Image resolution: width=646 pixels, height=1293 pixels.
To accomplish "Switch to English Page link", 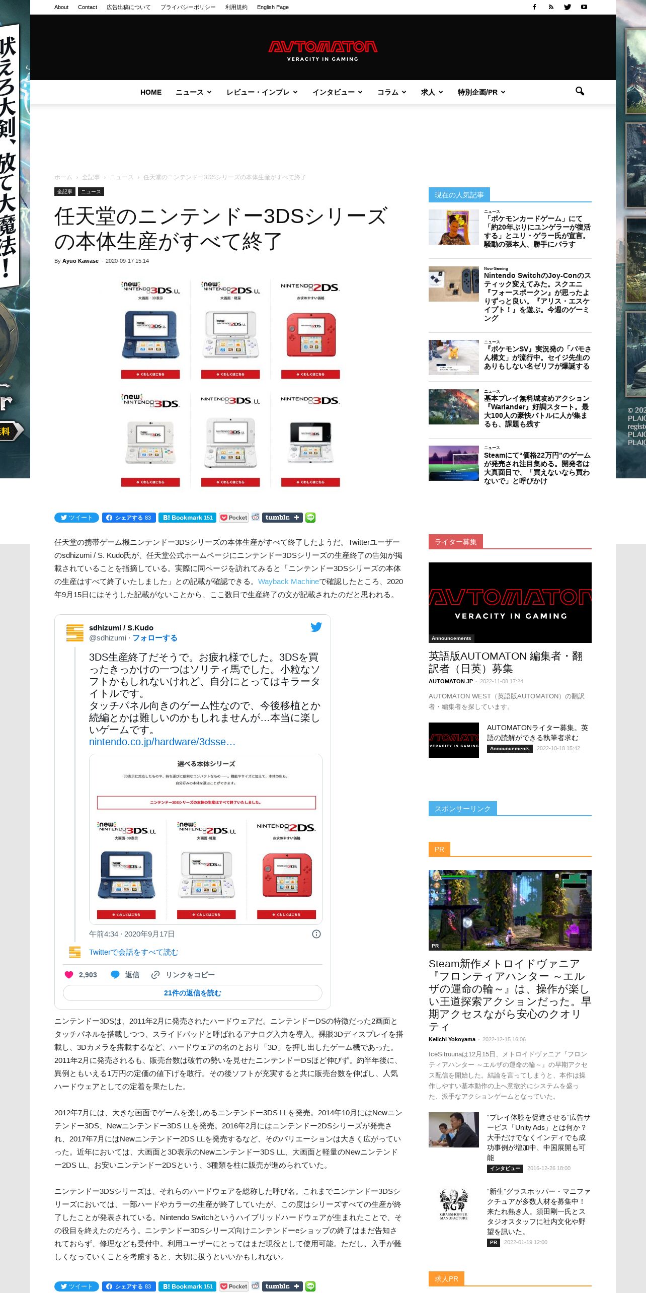I will 273,7.
